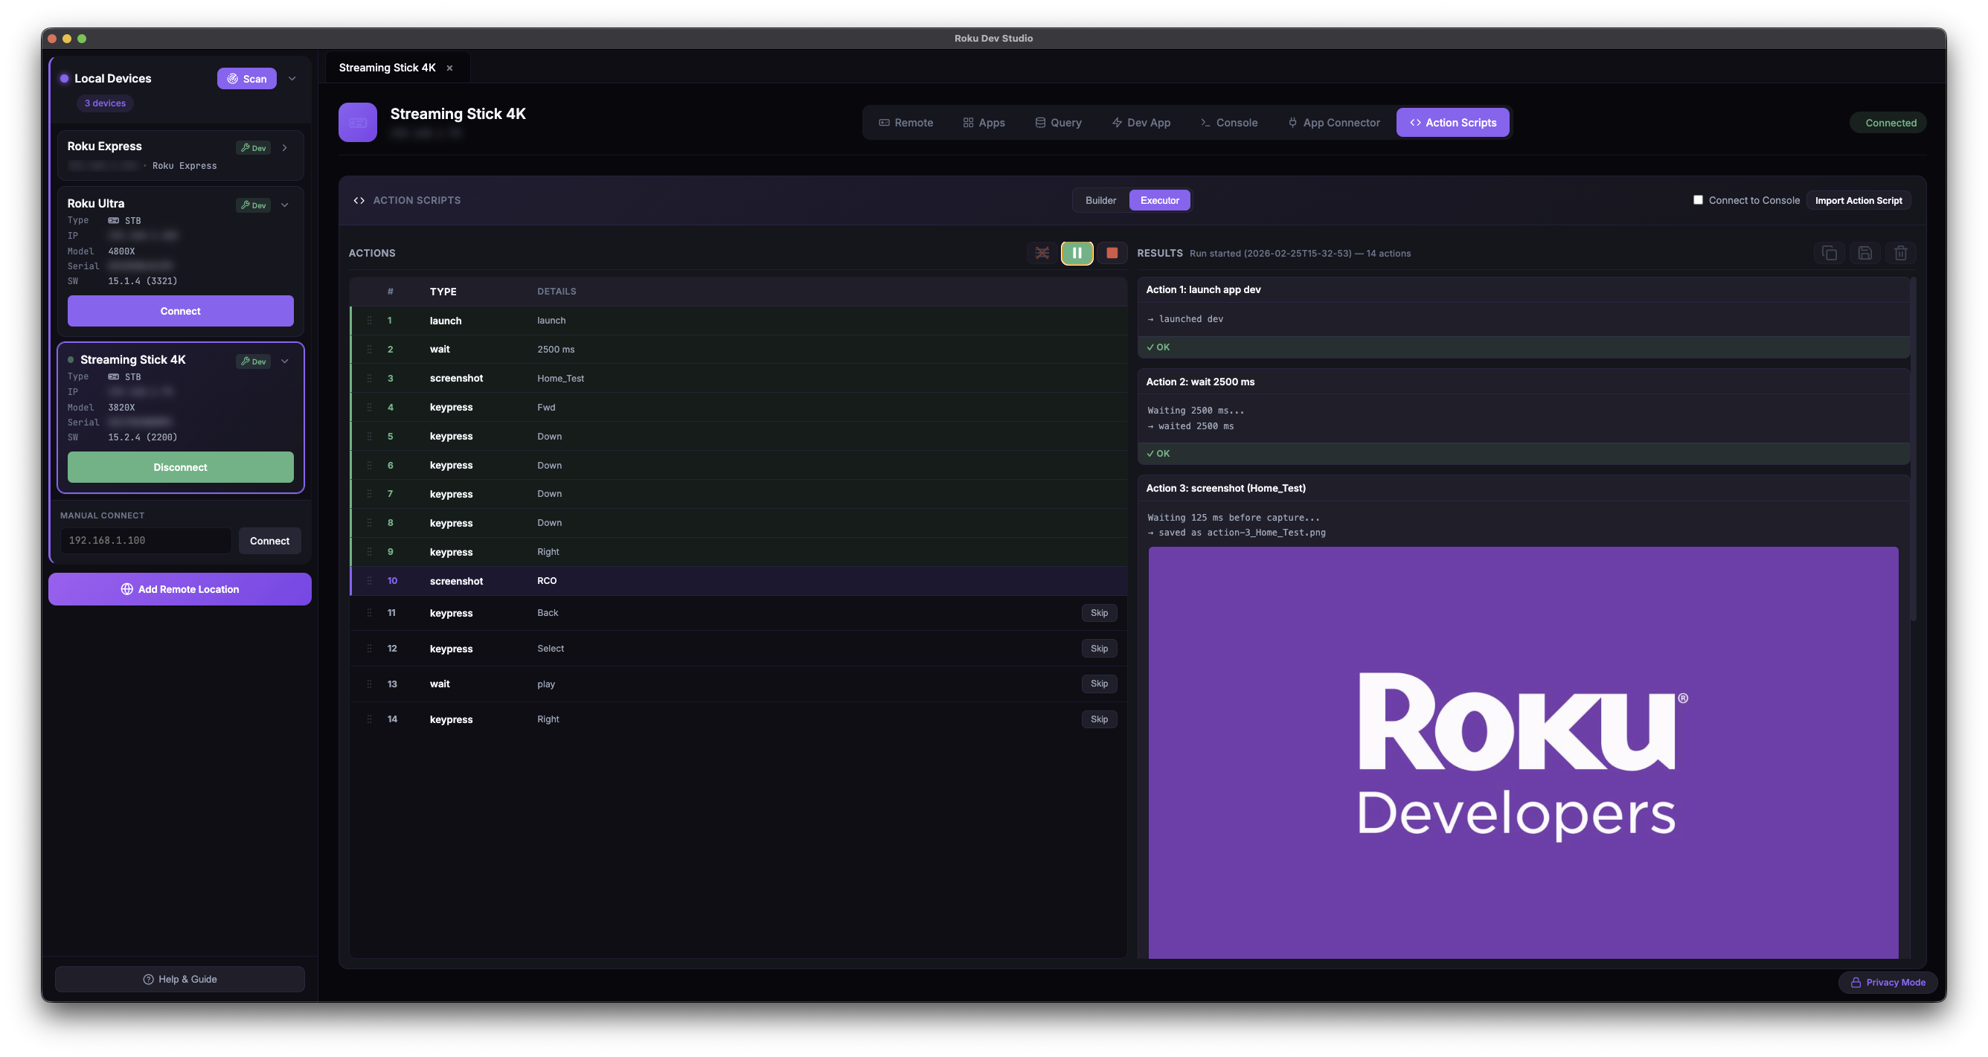Click Connect next to manual IP field
The width and height of the screenshot is (1988, 1057).
pyautogui.click(x=269, y=541)
